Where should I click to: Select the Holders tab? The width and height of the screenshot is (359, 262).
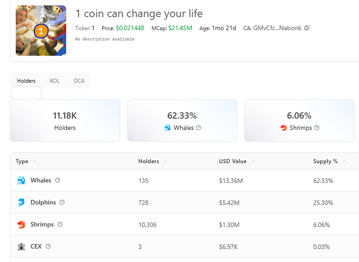[x=26, y=81]
